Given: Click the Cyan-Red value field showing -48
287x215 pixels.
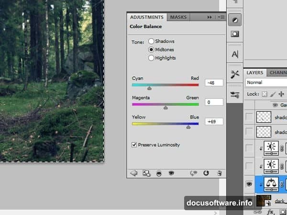Looking at the screenshot, I should pos(214,83).
